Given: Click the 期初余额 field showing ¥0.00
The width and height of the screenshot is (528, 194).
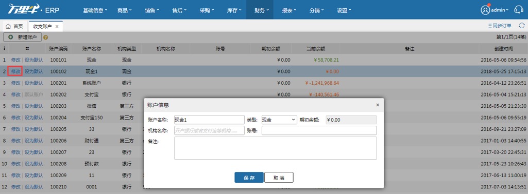Looking at the screenshot, I should [x=351, y=120].
